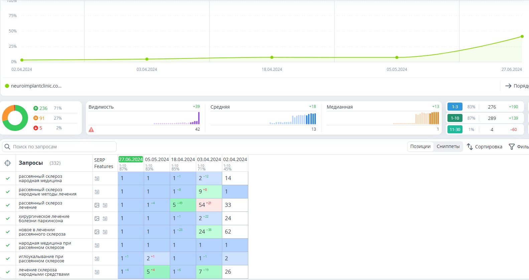Click the 11-30 range badge
This screenshot has width=529, height=280.
click(x=455, y=130)
